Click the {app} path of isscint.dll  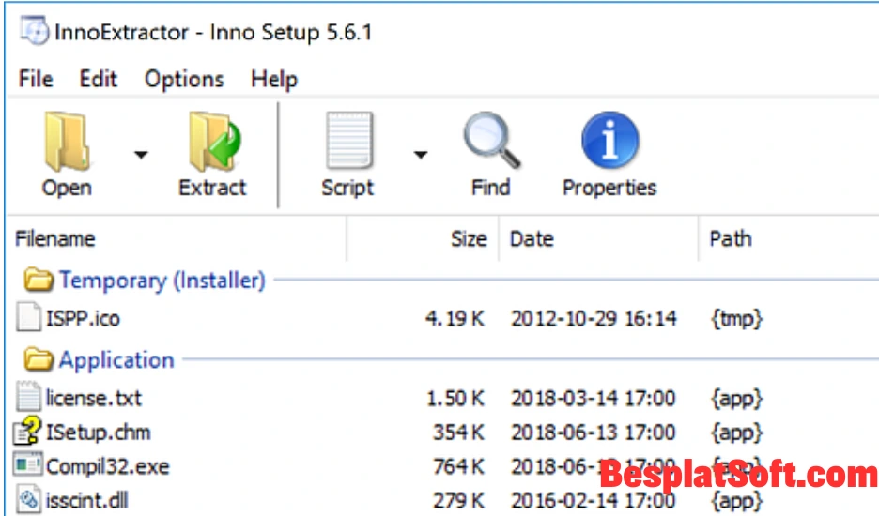pyautogui.click(x=736, y=500)
